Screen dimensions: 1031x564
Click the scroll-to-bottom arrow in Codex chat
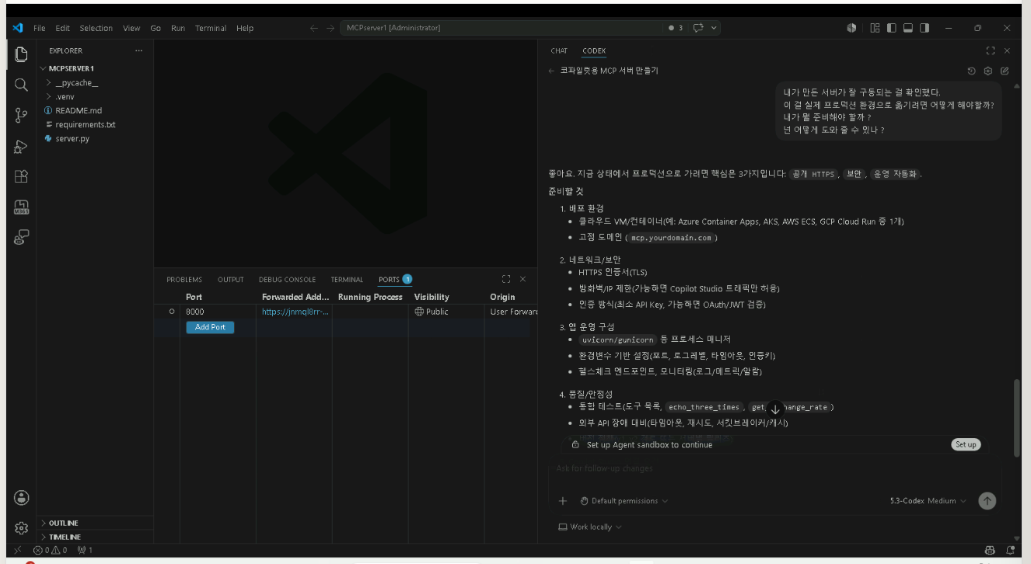pyautogui.click(x=774, y=409)
